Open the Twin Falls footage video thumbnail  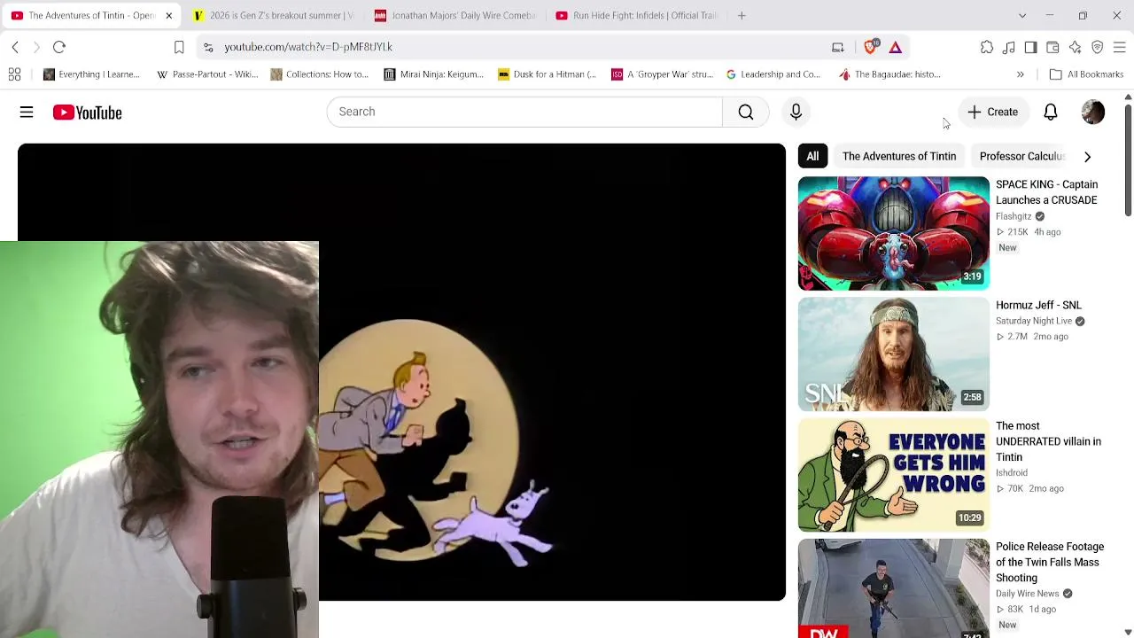tap(894, 588)
